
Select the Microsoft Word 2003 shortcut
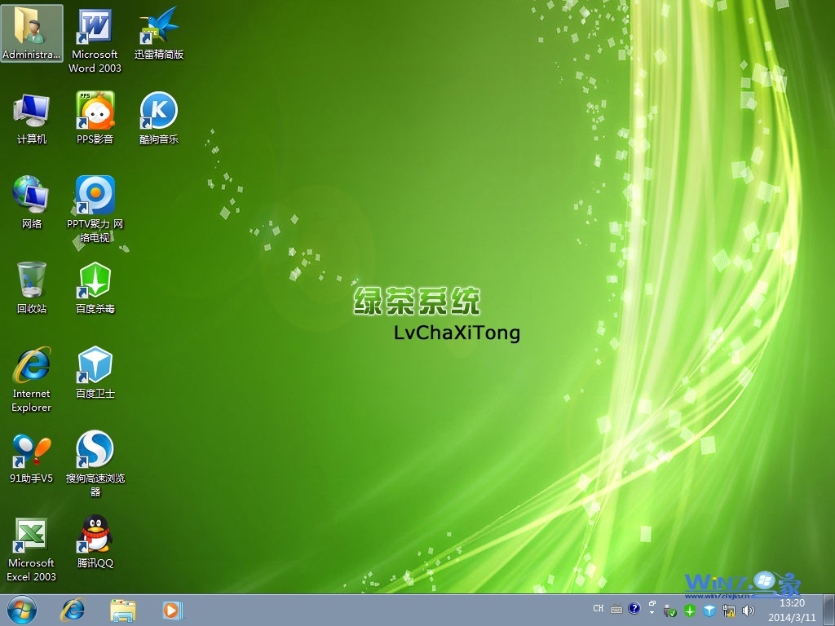(x=95, y=40)
